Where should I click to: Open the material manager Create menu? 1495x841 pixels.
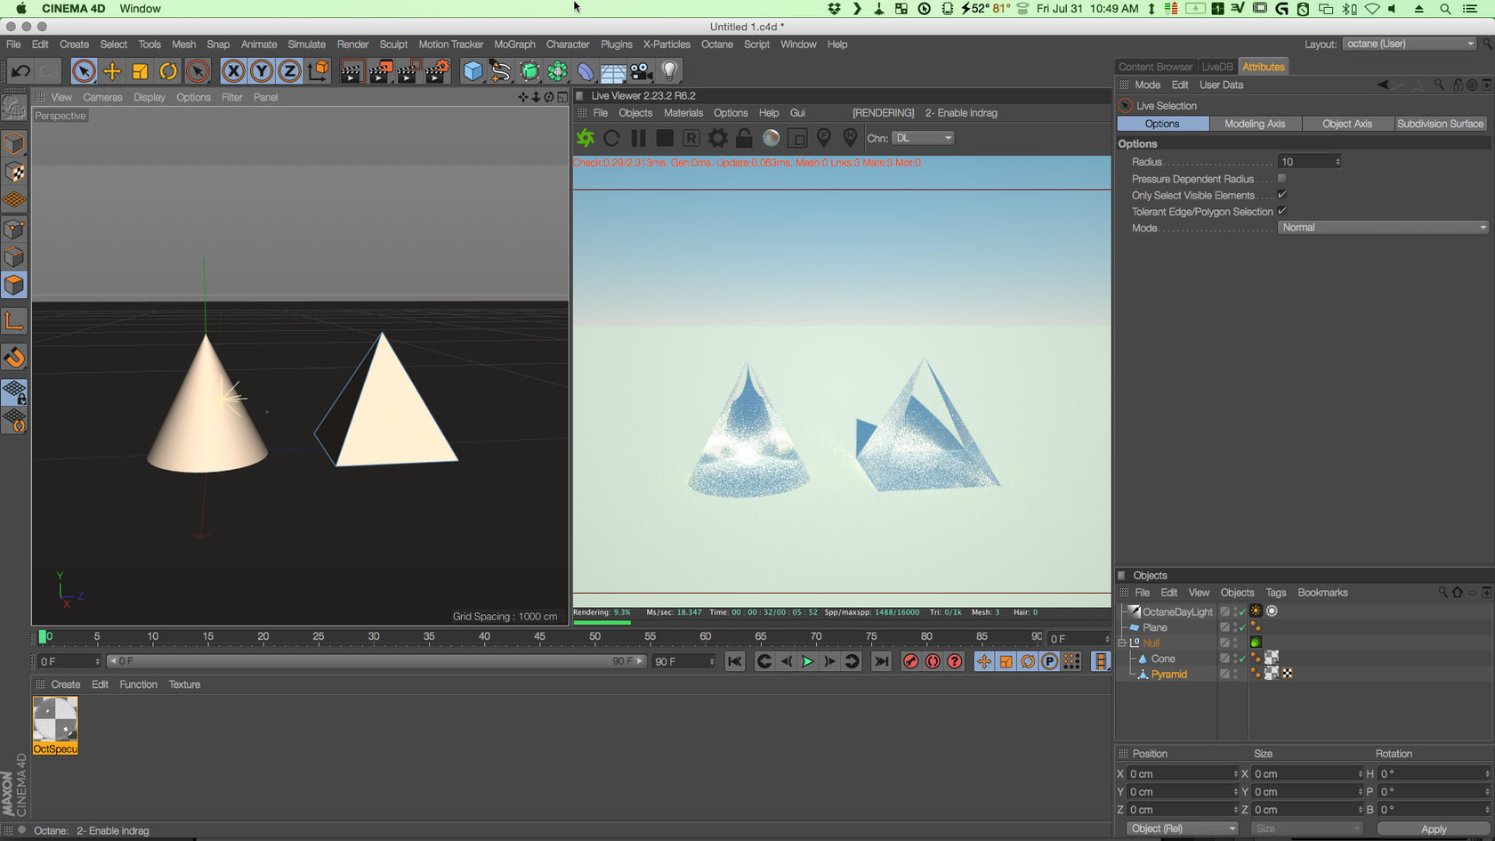click(x=66, y=684)
